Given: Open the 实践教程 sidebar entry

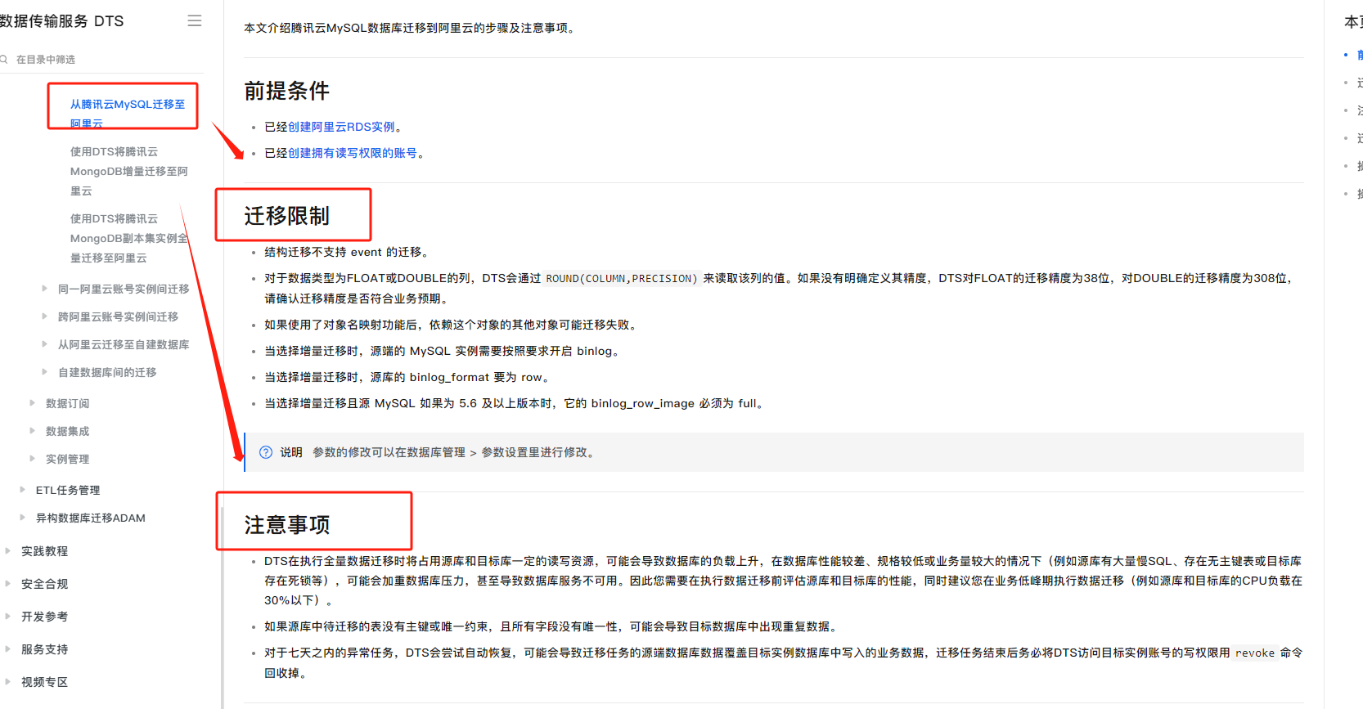Looking at the screenshot, I should tap(45, 551).
